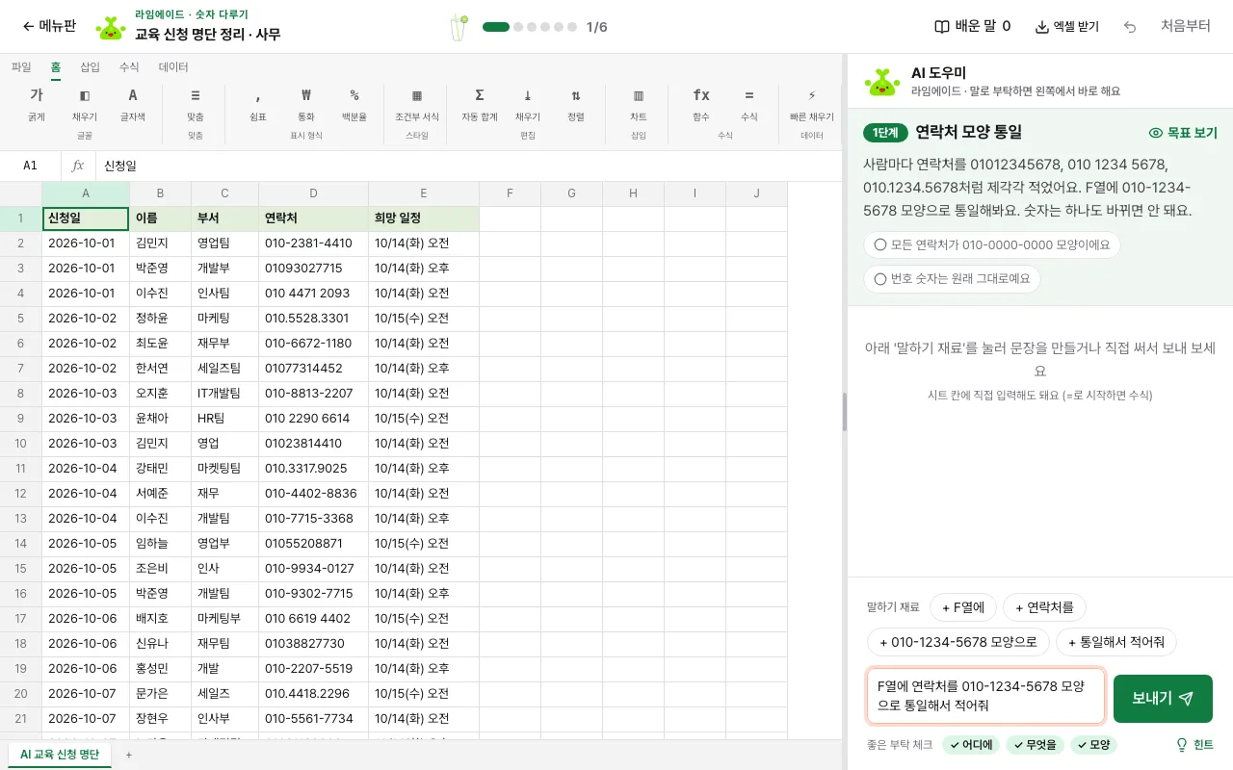Screen dimensions: 1233x770
Task: Apply 백분율 percent format
Action: click(354, 104)
